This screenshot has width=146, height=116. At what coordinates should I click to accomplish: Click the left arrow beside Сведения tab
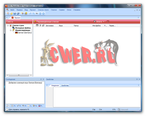click(x=47, y=85)
